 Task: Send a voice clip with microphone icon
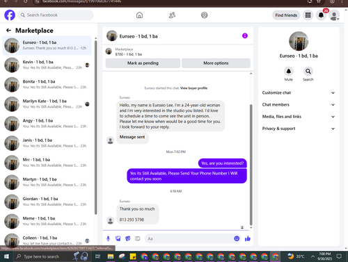point(108,238)
